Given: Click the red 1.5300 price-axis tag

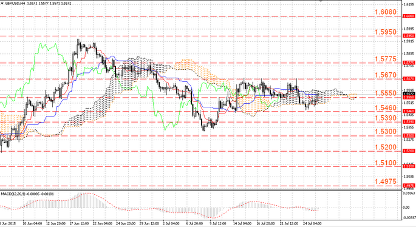Looking at the screenshot, I should click(409, 135).
